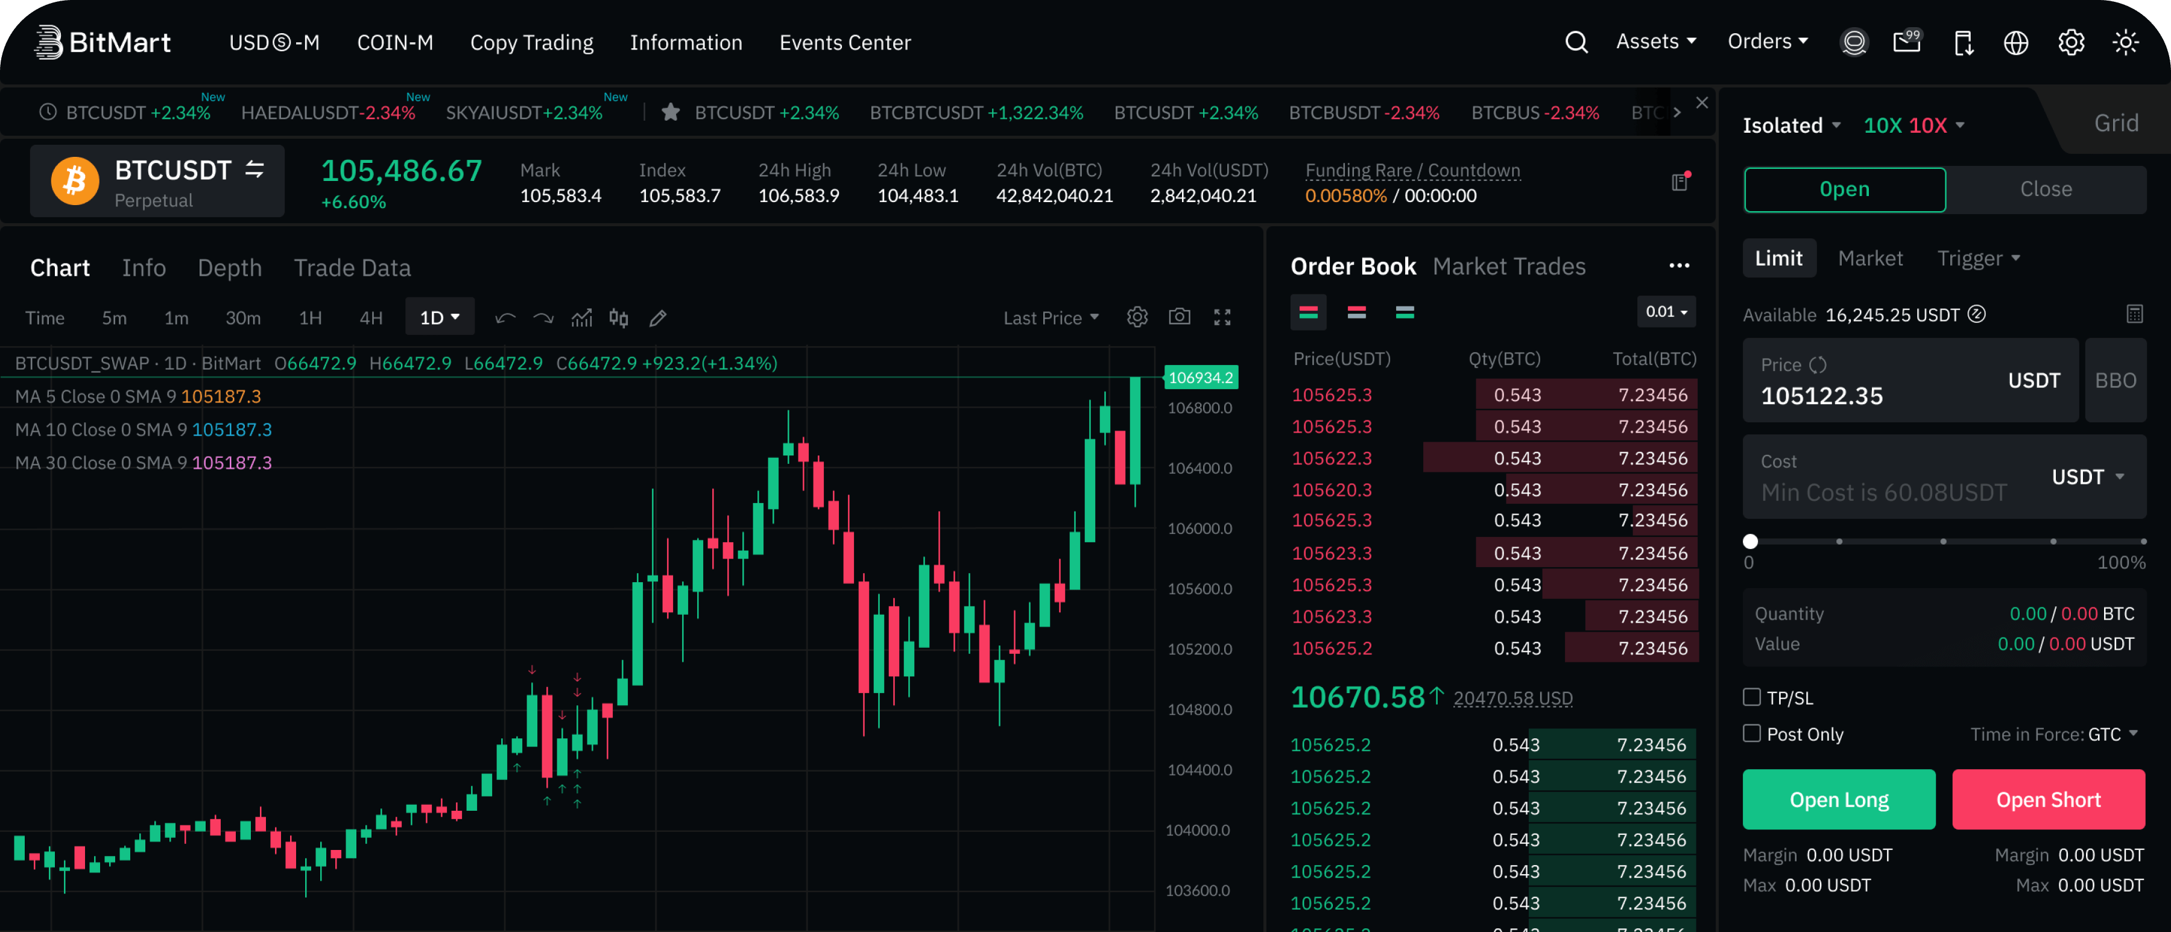Open the Isolated margin mode dropdown
This screenshot has width=2171, height=932.
[x=1791, y=125]
